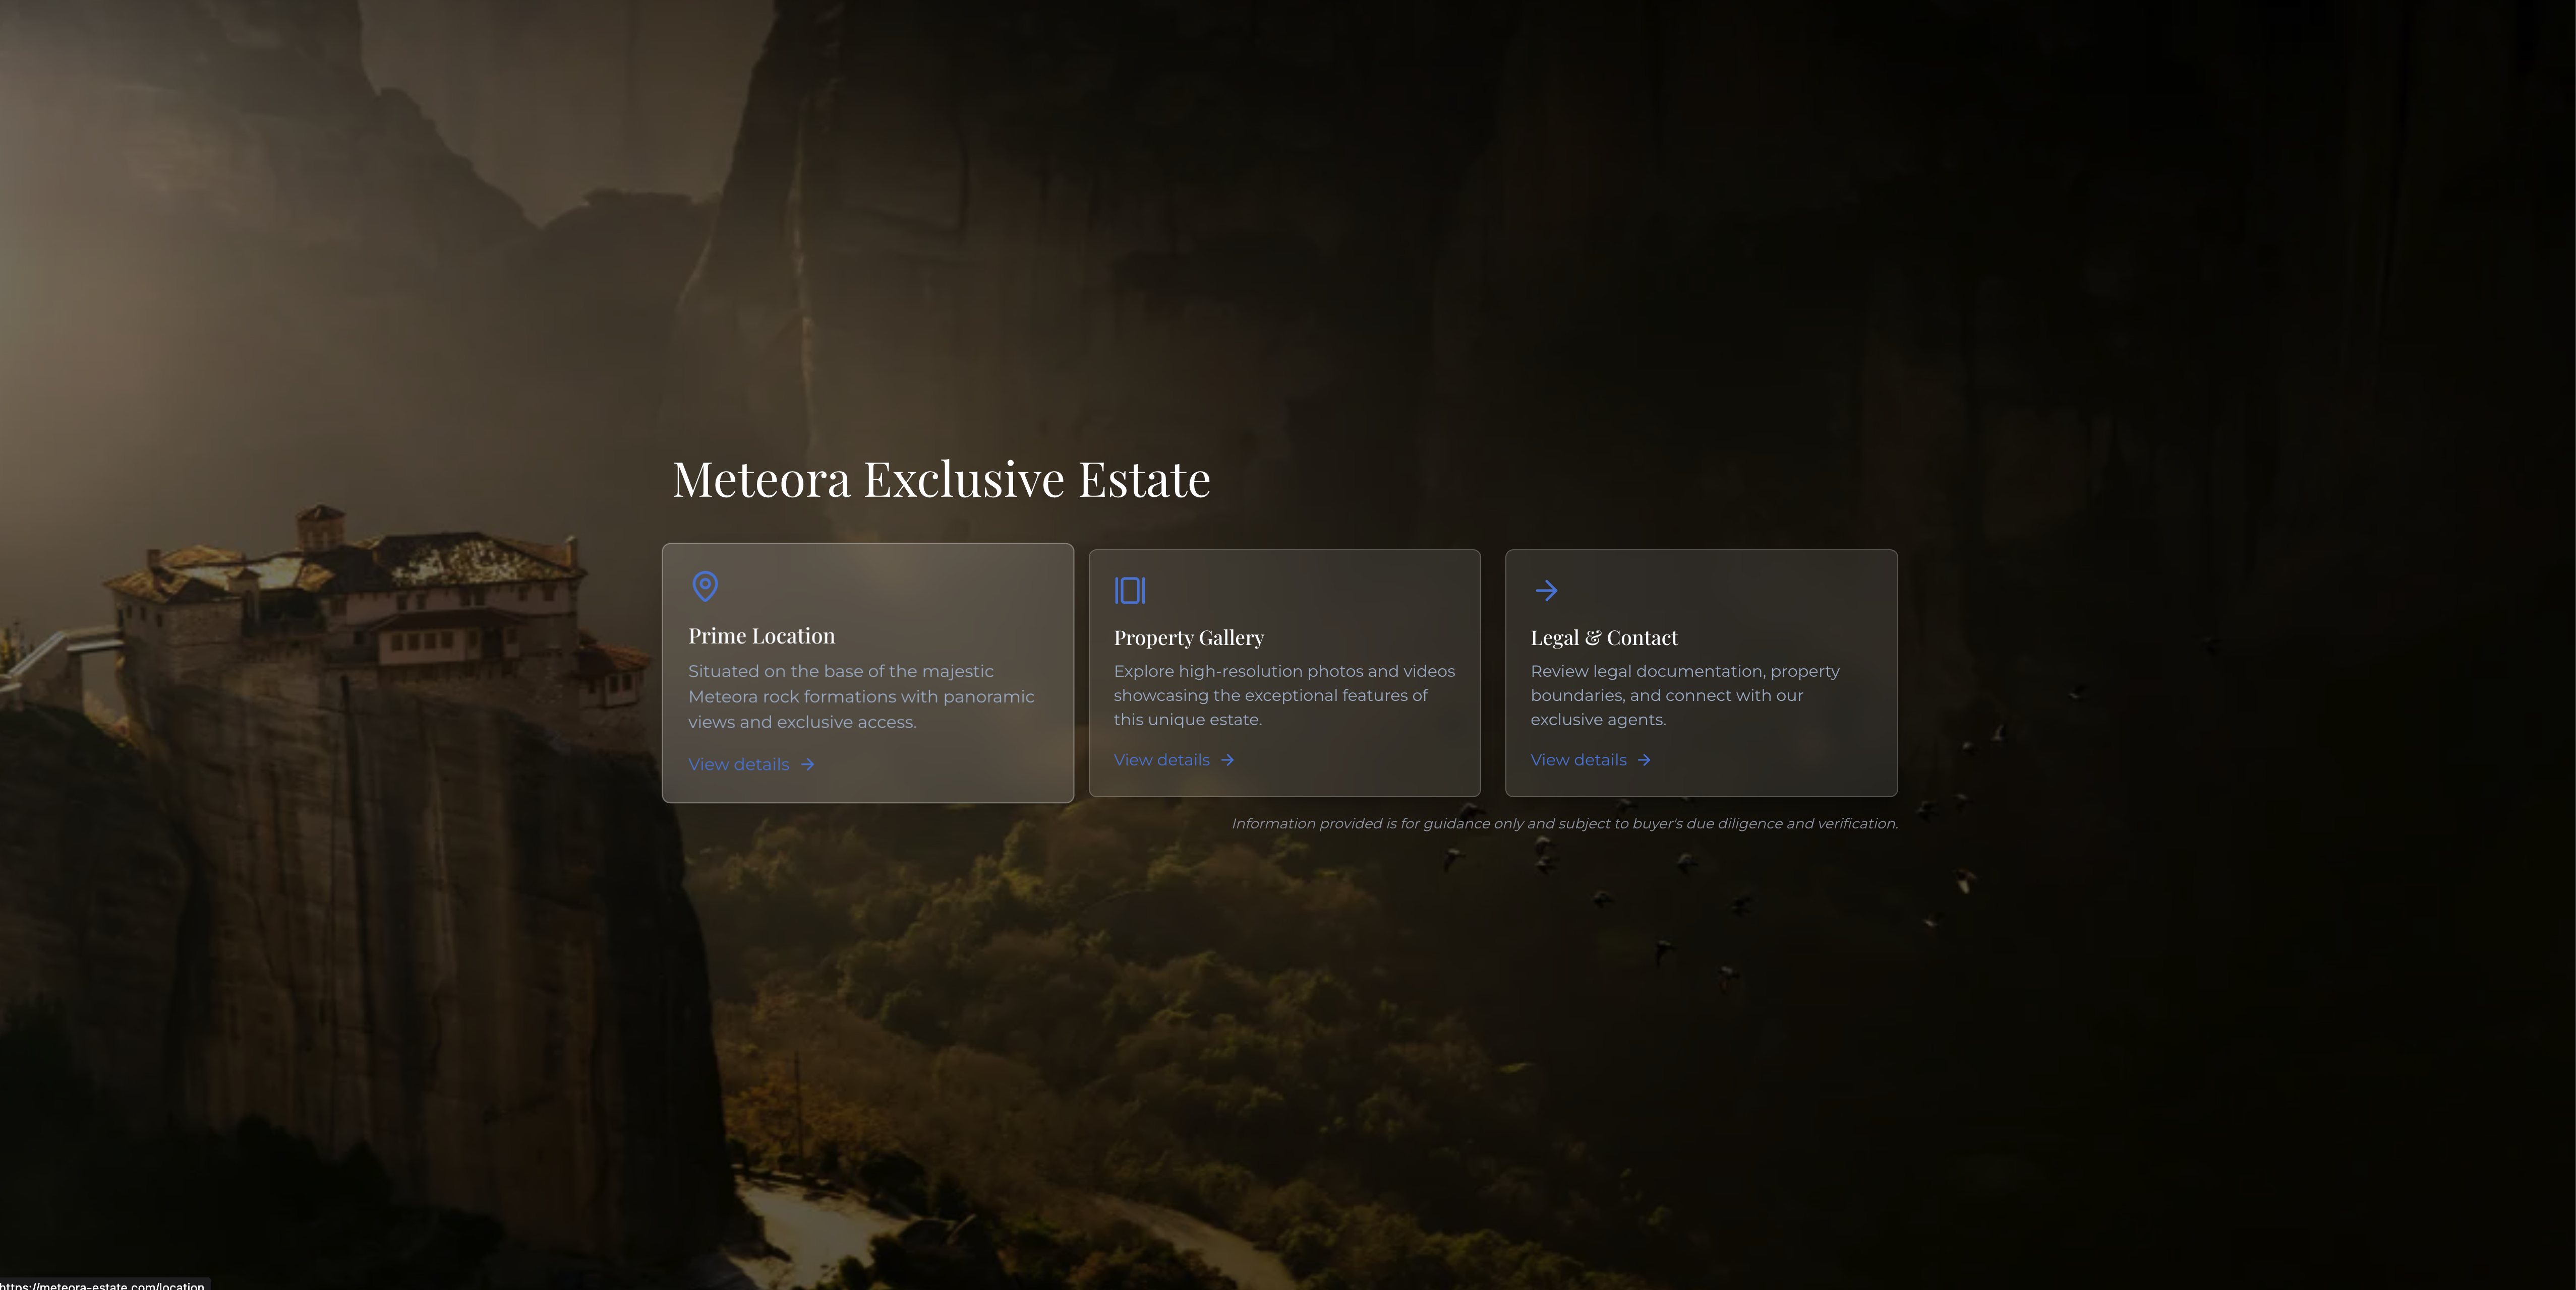Click the map pin location icon
2576x1290 pixels.
pyautogui.click(x=705, y=587)
